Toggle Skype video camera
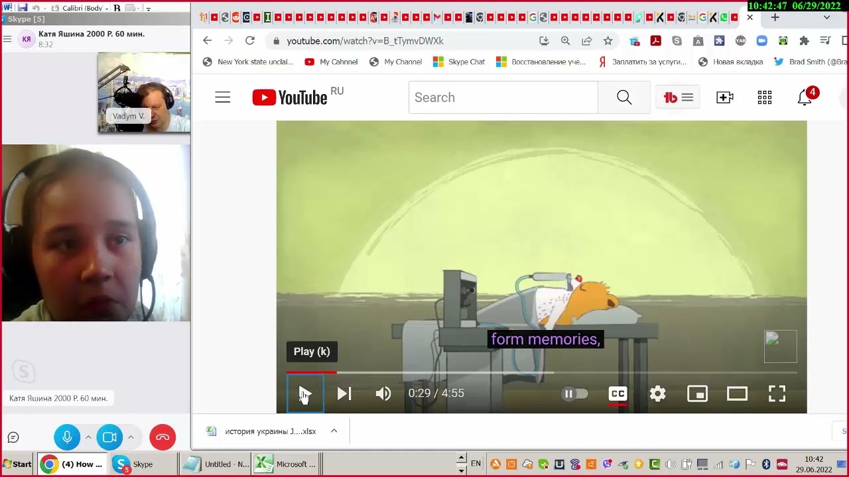 (109, 437)
